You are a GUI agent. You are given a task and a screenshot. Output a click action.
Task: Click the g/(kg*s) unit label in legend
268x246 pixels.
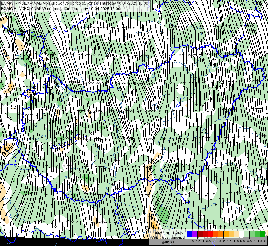pos(168,242)
